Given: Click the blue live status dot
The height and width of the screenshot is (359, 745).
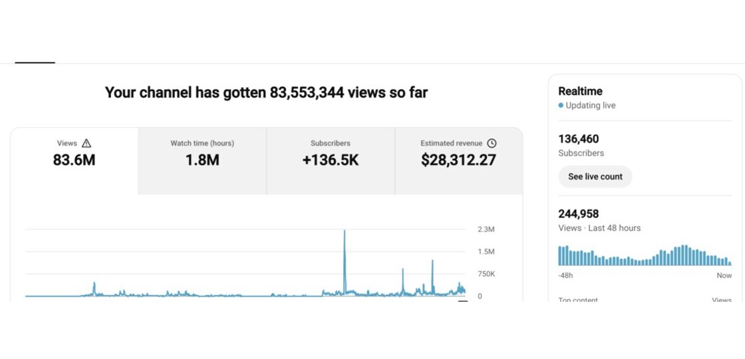Looking at the screenshot, I should point(561,106).
